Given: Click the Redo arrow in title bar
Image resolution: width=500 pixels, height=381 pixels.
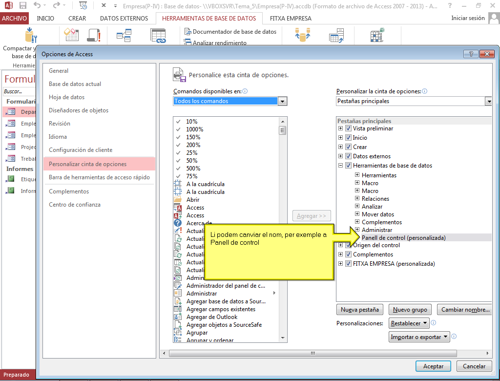Looking at the screenshot, I should coord(57,5).
